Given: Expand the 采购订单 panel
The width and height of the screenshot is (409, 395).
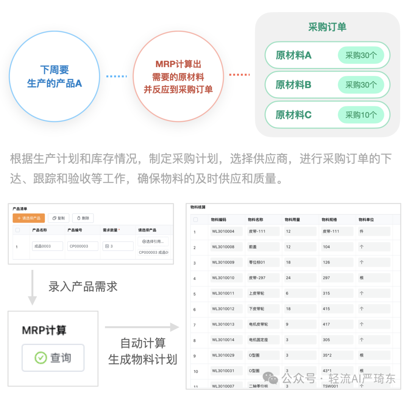Looking at the screenshot, I should click(x=326, y=27).
